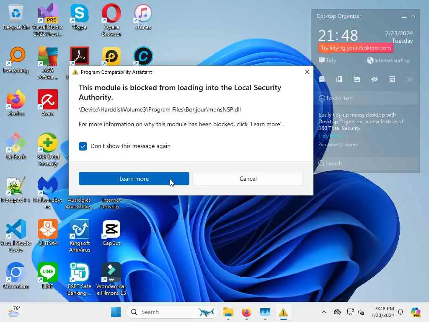The image size is (429, 322).
Task: Click Permanently closed in Desktop Organizer
Action: (338, 144)
